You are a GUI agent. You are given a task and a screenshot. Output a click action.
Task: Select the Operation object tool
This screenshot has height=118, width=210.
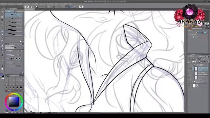point(2,17)
